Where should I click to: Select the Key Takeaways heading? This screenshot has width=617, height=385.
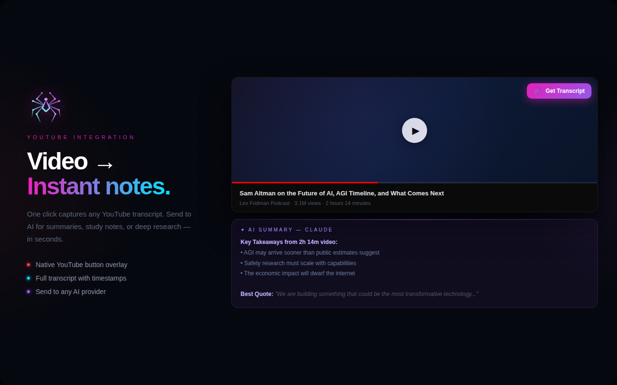pyautogui.click(x=289, y=242)
